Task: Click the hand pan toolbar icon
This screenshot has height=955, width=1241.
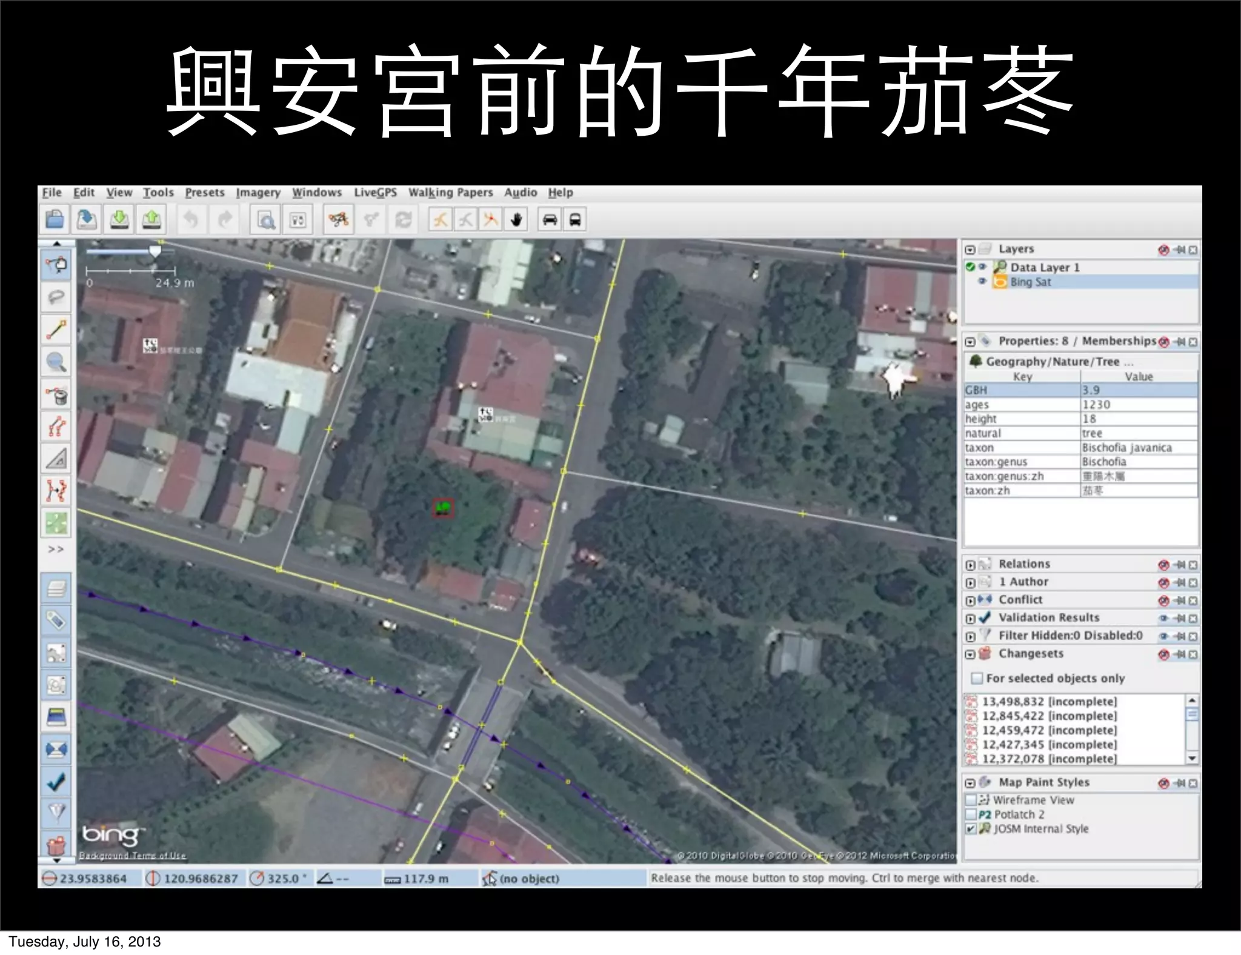Action: coord(516,220)
